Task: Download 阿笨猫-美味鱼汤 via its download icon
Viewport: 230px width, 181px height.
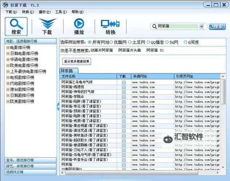Action: click(x=124, y=135)
